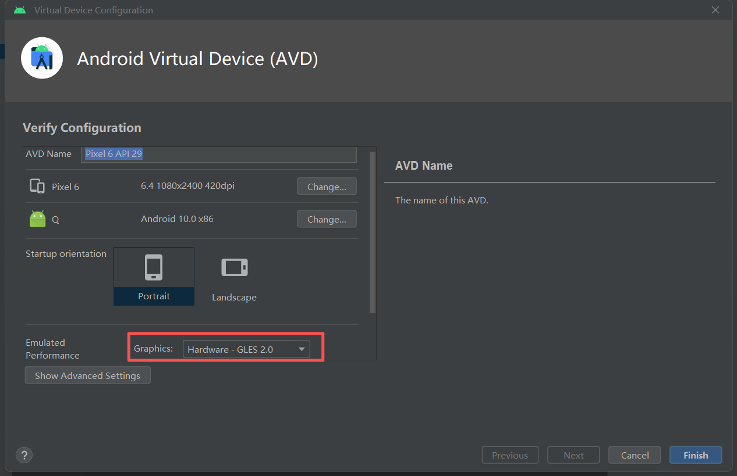
Task: Click the 'Android Virtual Device (AVD)' title
Action: (197, 59)
